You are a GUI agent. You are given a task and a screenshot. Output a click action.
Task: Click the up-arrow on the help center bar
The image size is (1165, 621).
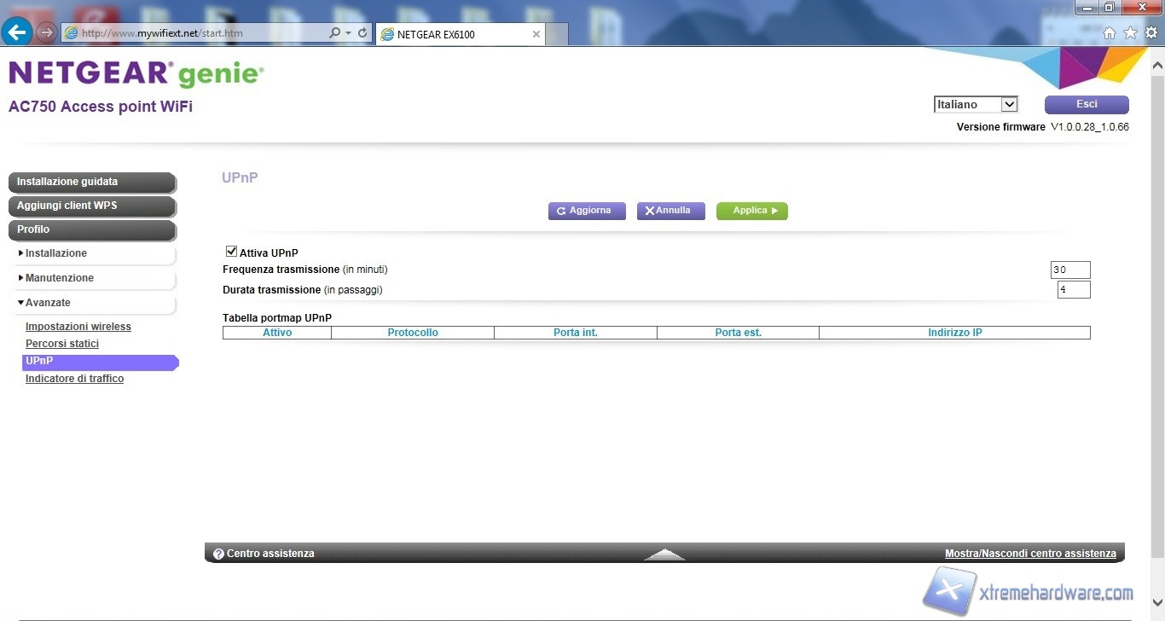[664, 554]
